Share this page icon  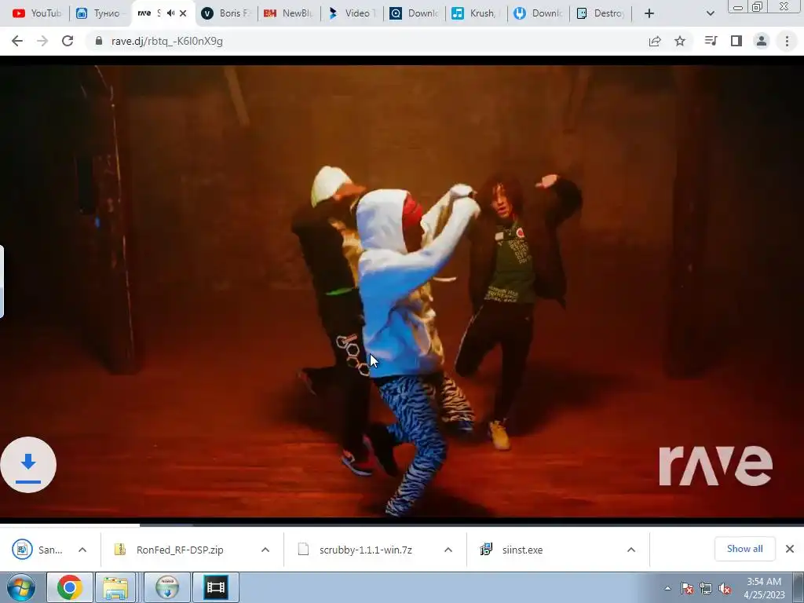pyautogui.click(x=655, y=41)
